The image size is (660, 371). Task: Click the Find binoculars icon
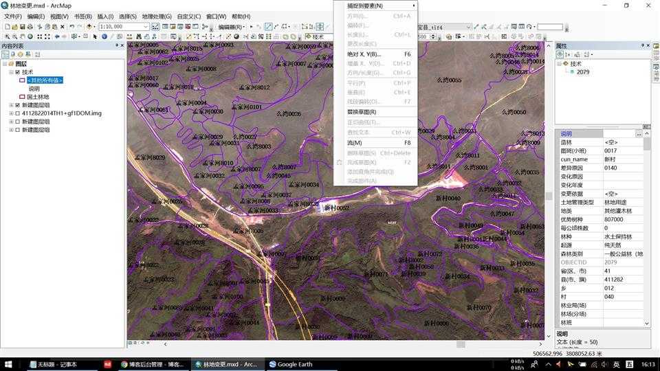(x=138, y=36)
